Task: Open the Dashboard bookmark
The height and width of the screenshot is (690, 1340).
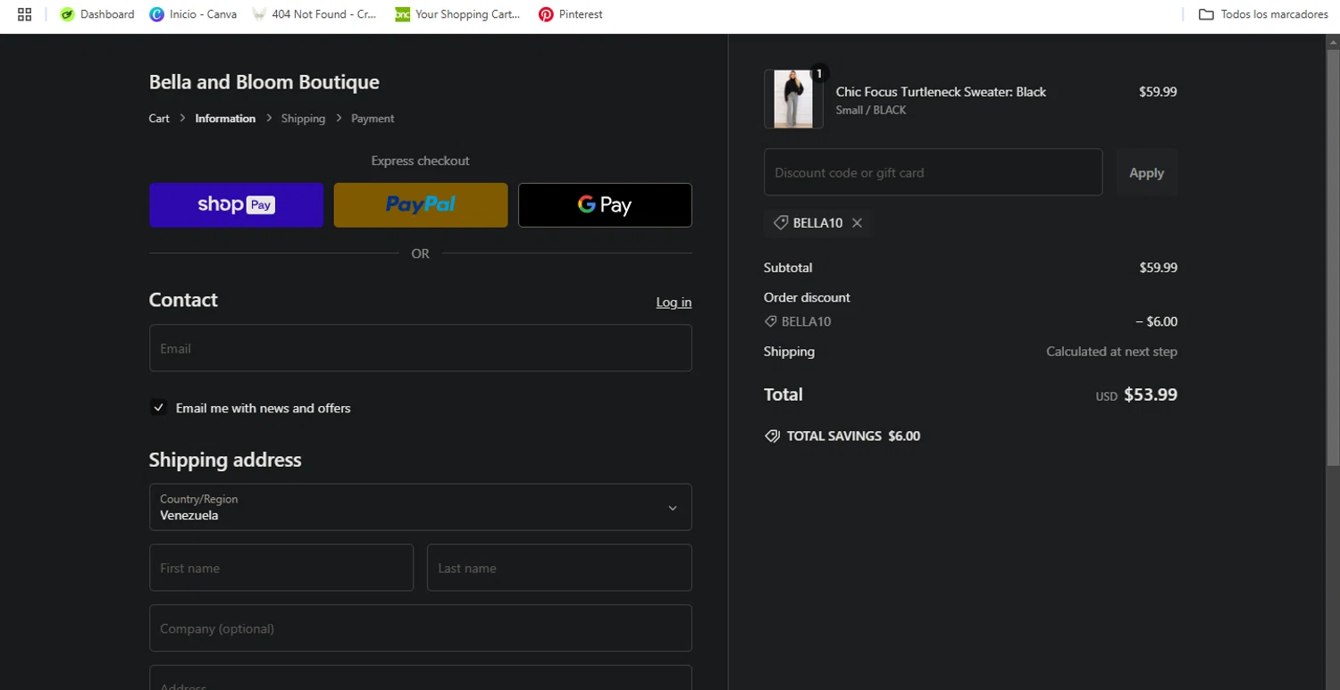Action: [97, 14]
